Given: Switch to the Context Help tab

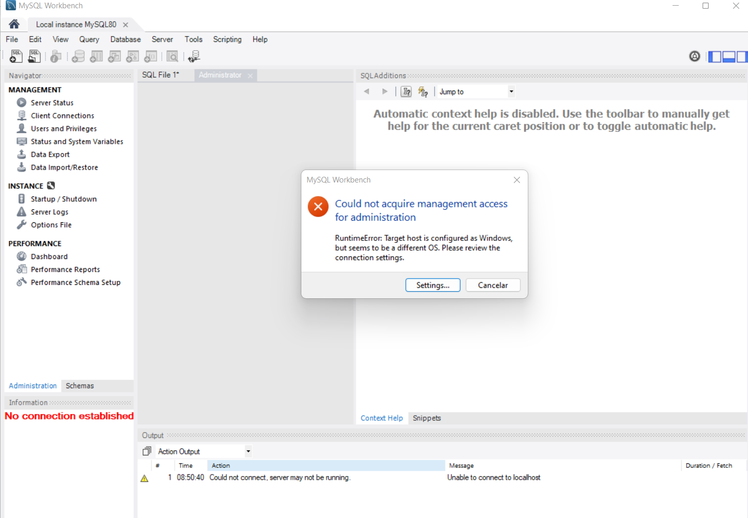Looking at the screenshot, I should pyautogui.click(x=381, y=418).
